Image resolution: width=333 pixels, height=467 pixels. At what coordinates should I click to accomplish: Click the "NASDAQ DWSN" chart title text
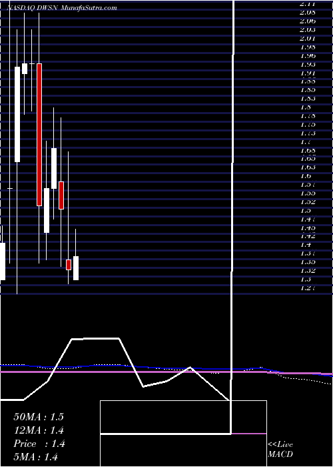[x=33, y=8]
